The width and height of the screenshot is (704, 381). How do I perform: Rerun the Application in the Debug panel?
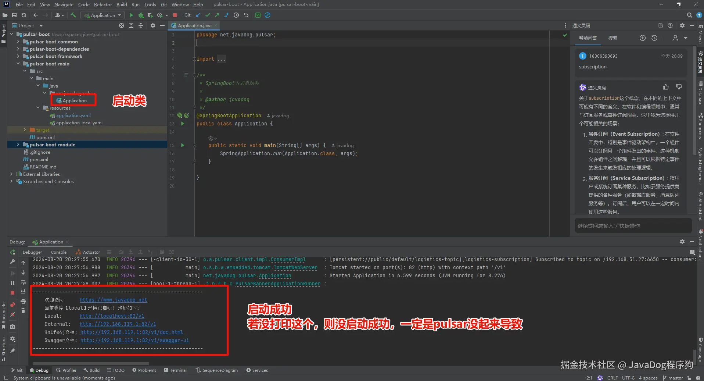12,252
